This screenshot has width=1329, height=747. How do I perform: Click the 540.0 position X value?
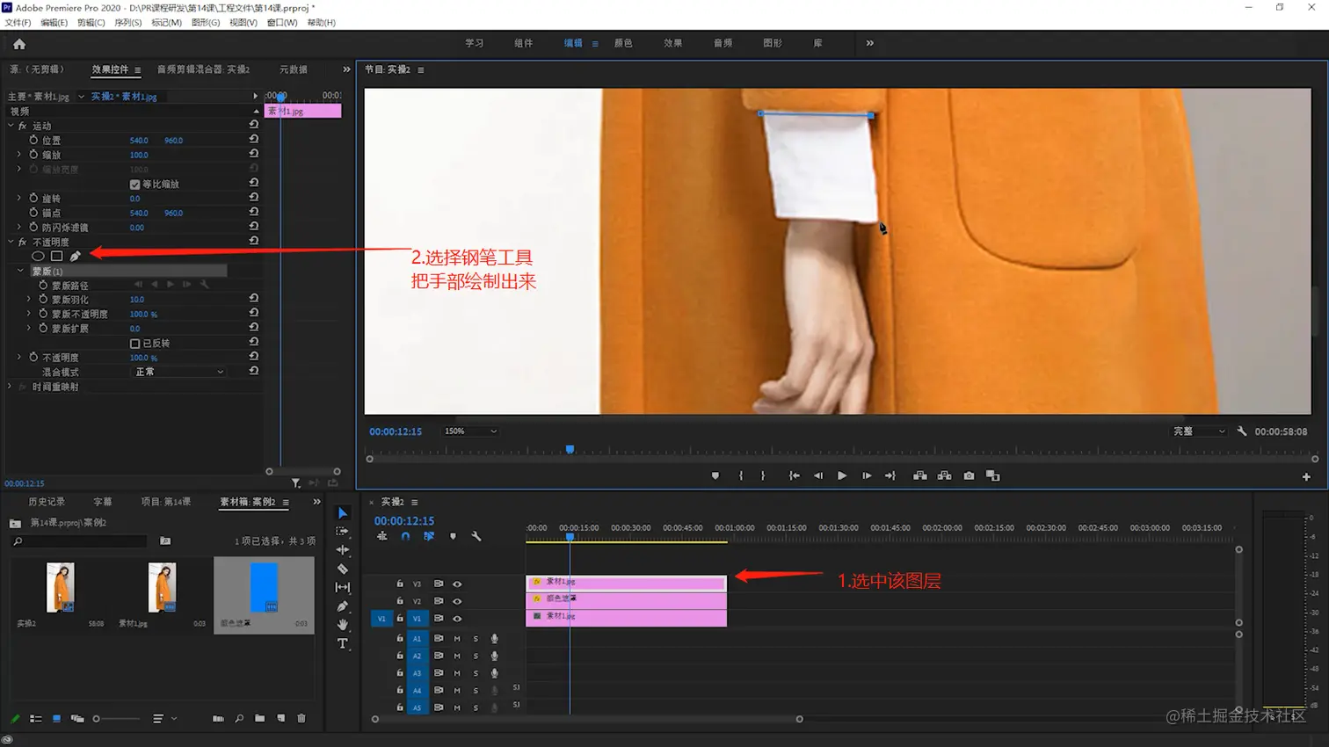[x=139, y=141]
